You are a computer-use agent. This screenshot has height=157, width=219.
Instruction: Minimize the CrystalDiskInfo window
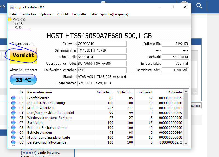tap(160, 7)
